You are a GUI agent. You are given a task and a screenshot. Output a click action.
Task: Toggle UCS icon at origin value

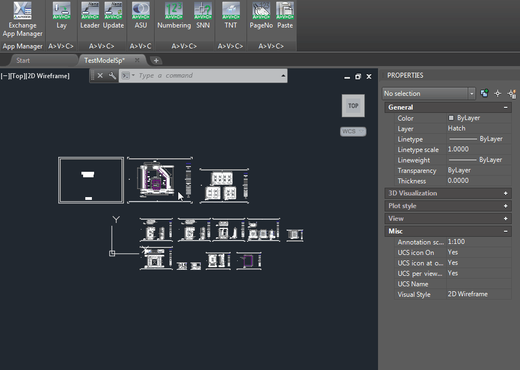click(479, 263)
